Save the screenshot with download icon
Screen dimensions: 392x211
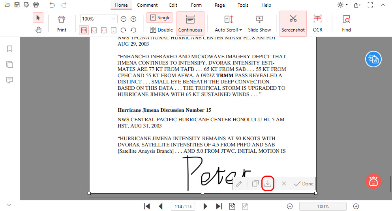tap(268, 183)
